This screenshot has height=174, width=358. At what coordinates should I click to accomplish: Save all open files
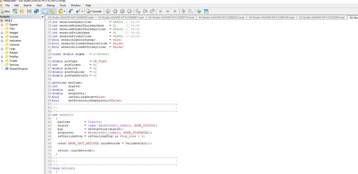point(36,11)
